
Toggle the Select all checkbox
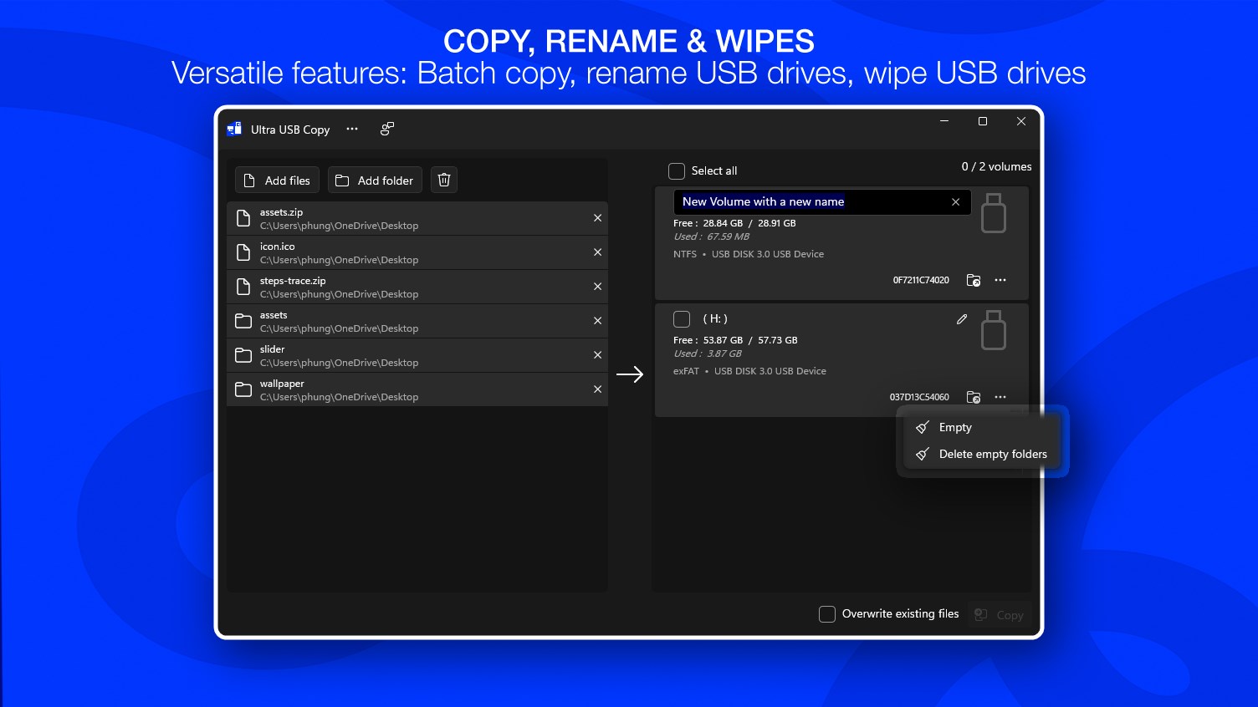[677, 171]
